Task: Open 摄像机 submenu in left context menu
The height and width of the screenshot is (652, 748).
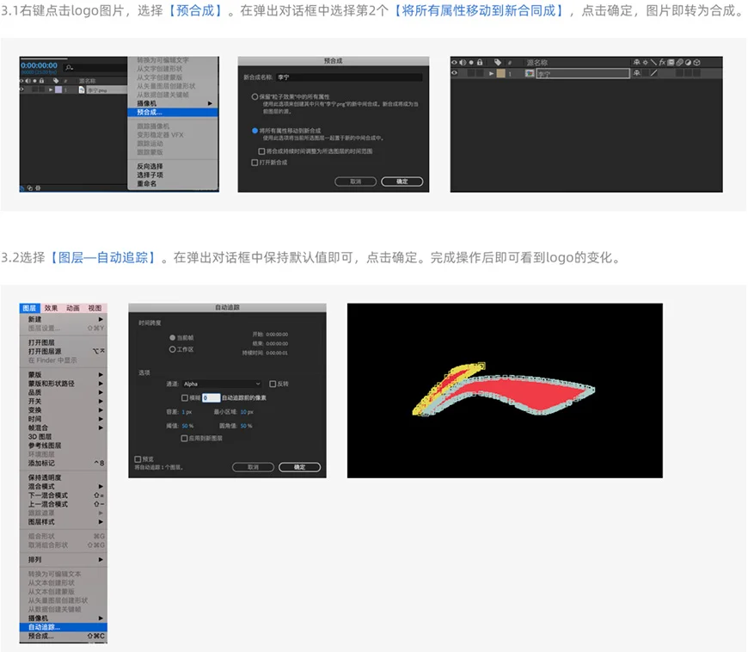Action: click(x=173, y=103)
